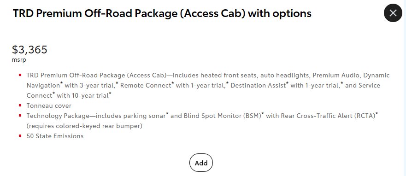Open the asterisk after Rear Cross-Traffic Alert (RCTA)
The height and width of the screenshot is (176, 406).
(x=377, y=114)
